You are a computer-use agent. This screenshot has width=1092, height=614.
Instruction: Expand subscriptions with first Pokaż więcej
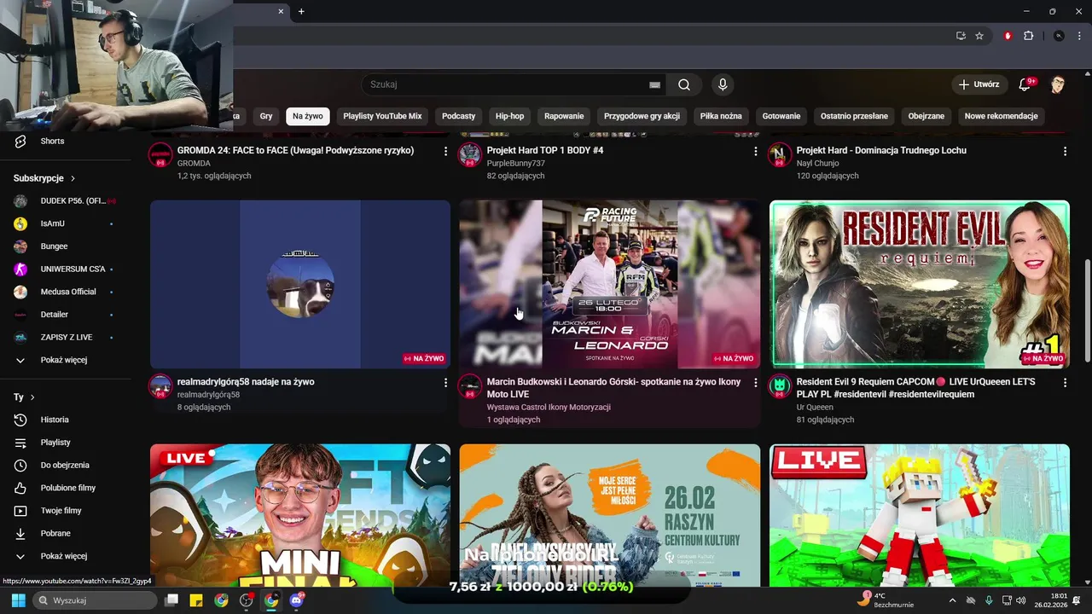66,360
